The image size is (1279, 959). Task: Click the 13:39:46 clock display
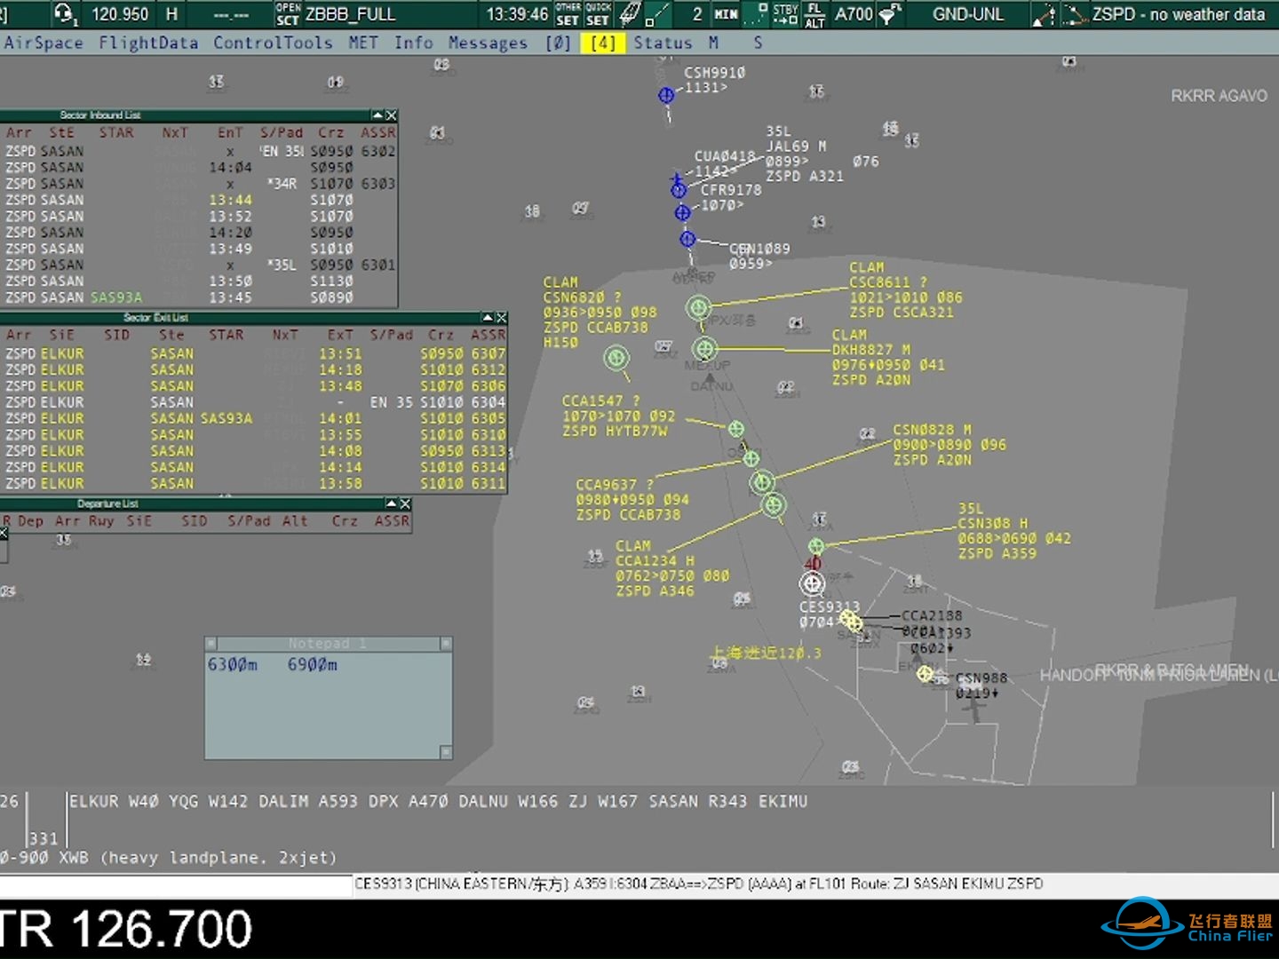point(517,14)
